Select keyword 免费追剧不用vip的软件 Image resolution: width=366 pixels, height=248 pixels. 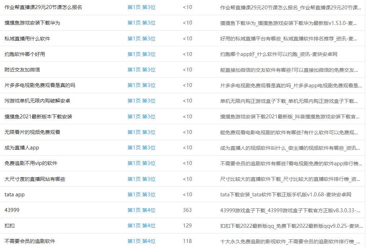click(31, 163)
